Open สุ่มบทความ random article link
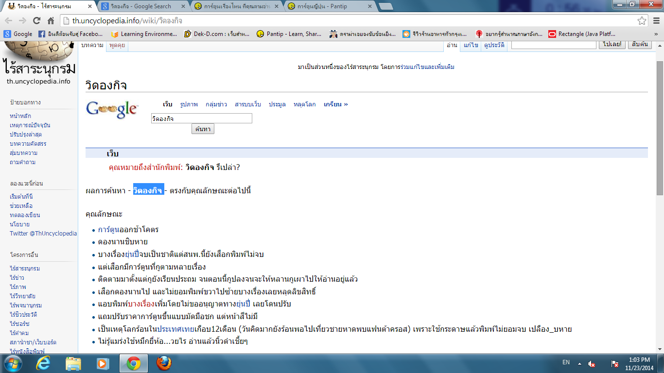Viewport: 664px width, 373px height. (x=23, y=153)
